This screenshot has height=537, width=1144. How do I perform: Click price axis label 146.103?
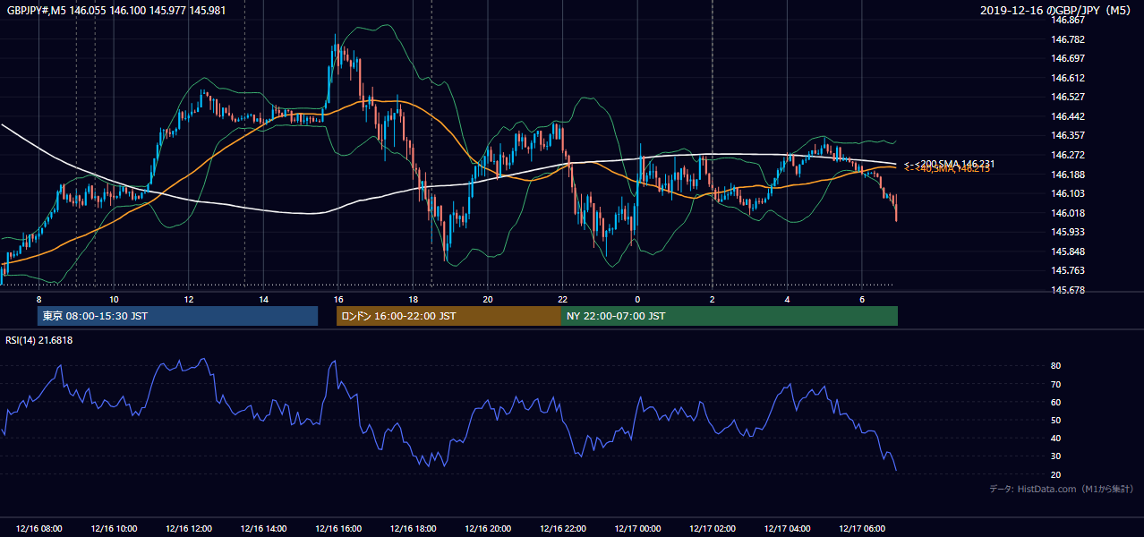tap(1069, 193)
